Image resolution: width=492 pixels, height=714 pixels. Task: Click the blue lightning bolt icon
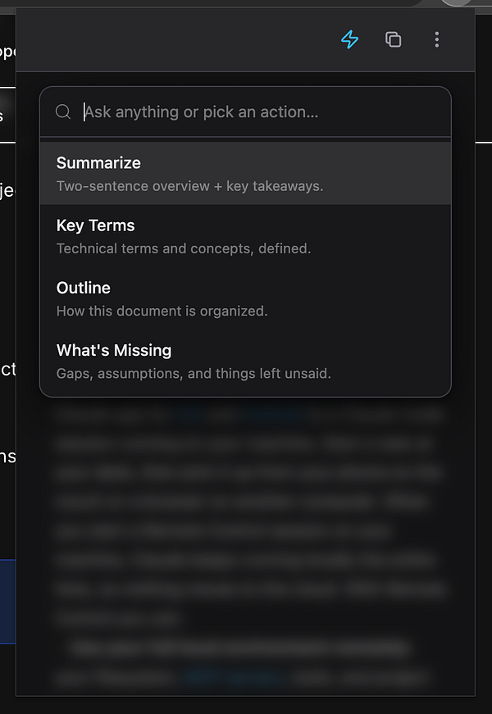[350, 39]
